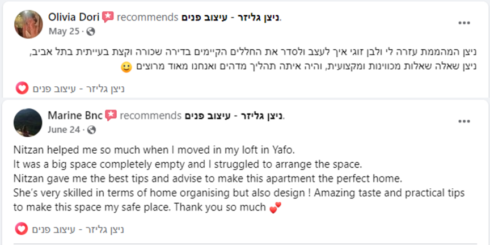Open three-dot options menu on Olivia Dori's review
Viewport: 490px width, 245px height.
[464, 23]
